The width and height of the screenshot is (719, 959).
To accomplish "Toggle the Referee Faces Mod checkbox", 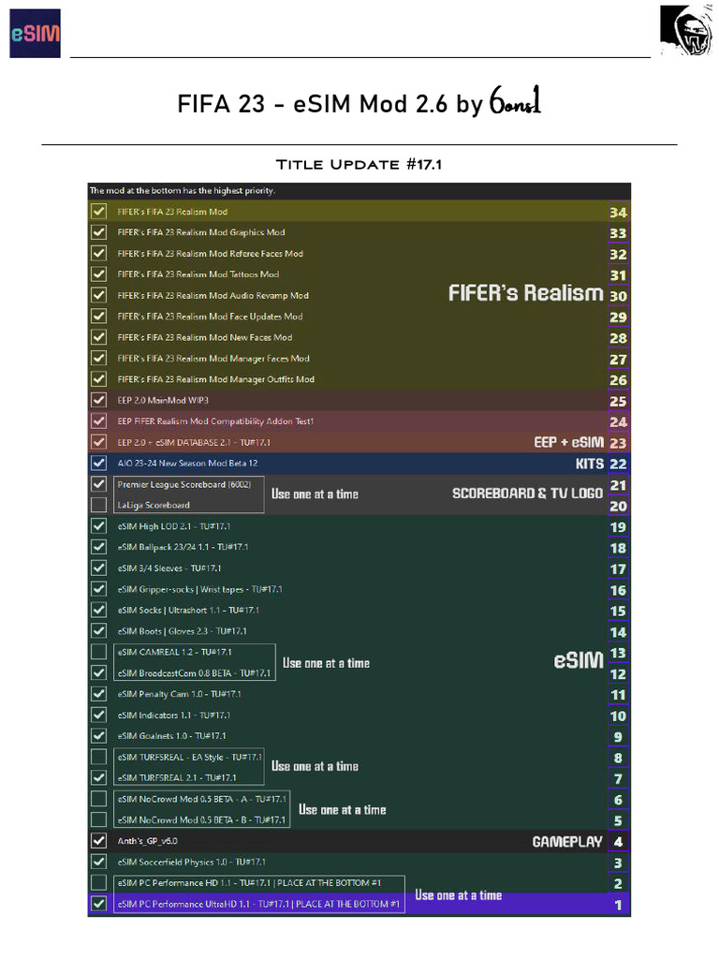I will [98, 253].
